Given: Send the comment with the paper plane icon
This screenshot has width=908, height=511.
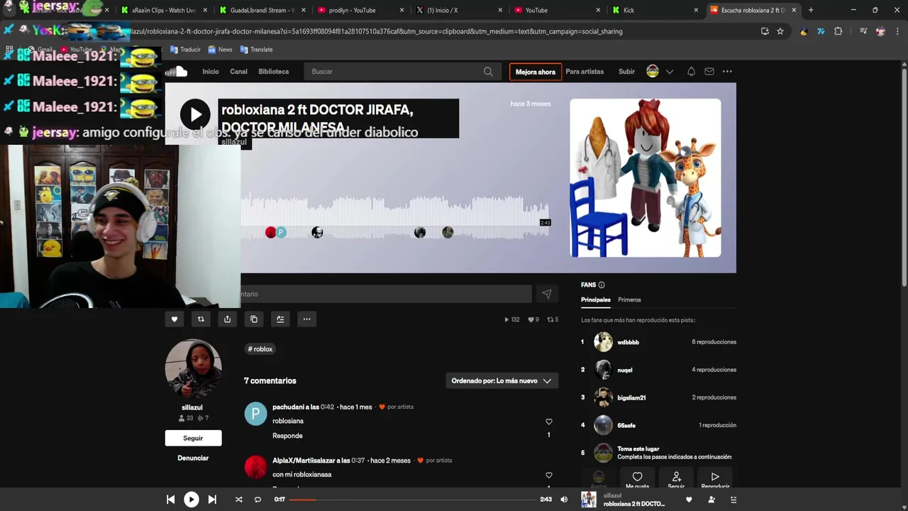Looking at the screenshot, I should (547, 294).
